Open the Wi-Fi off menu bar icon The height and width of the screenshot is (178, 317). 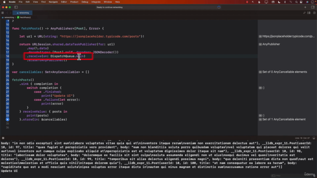pyautogui.click(x=291, y=2)
